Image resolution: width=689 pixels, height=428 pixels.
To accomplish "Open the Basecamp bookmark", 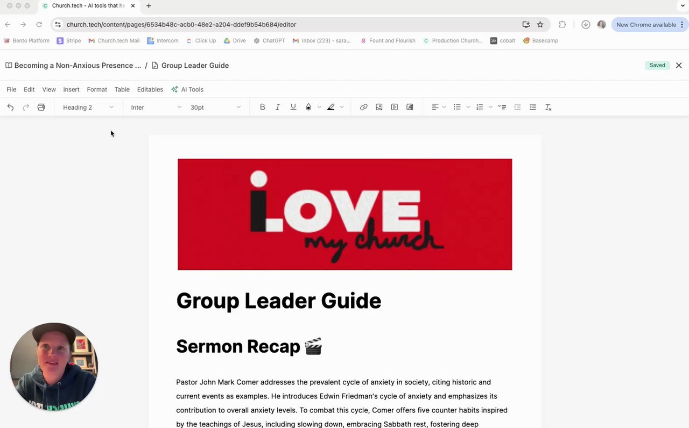I will 540,40.
